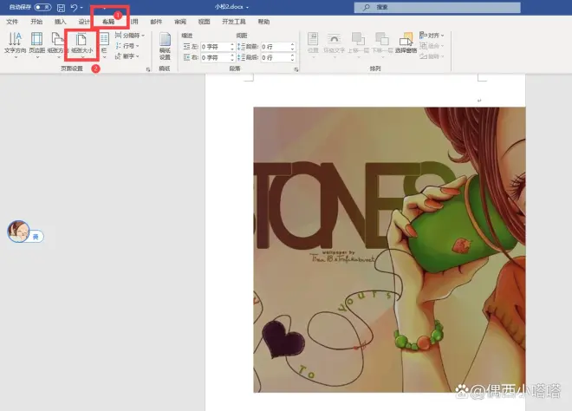Click the undo arrow icon

[74, 7]
